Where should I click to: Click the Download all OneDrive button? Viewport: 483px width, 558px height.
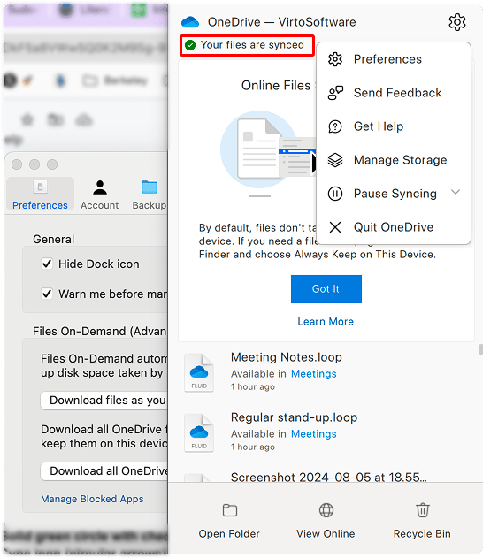coord(103,470)
